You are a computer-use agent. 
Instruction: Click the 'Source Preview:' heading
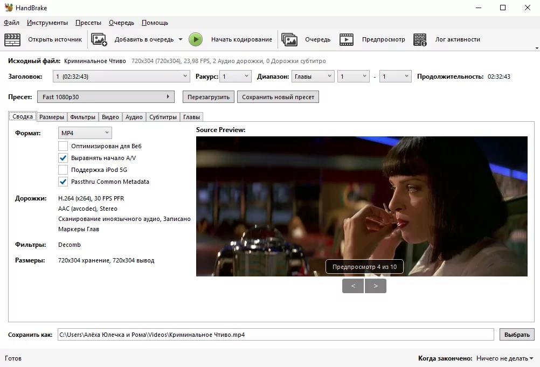click(221, 130)
